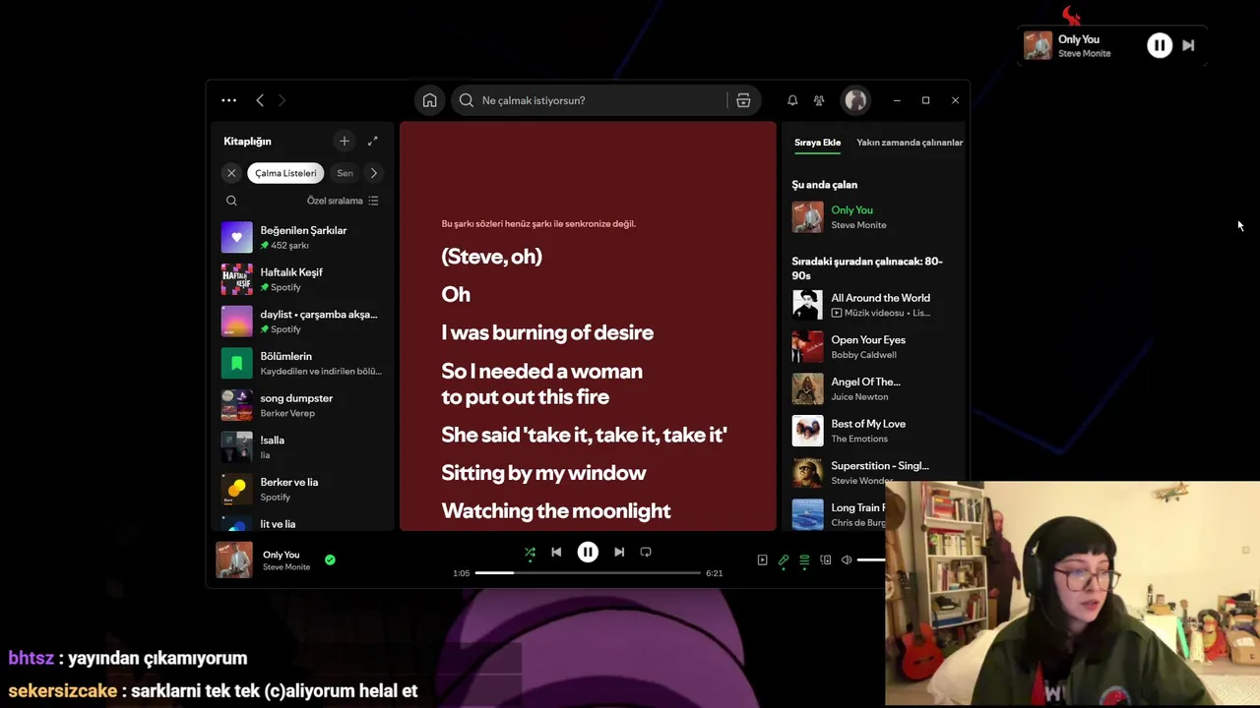Search within the library
Viewport: 1260px width, 708px height.
point(231,201)
